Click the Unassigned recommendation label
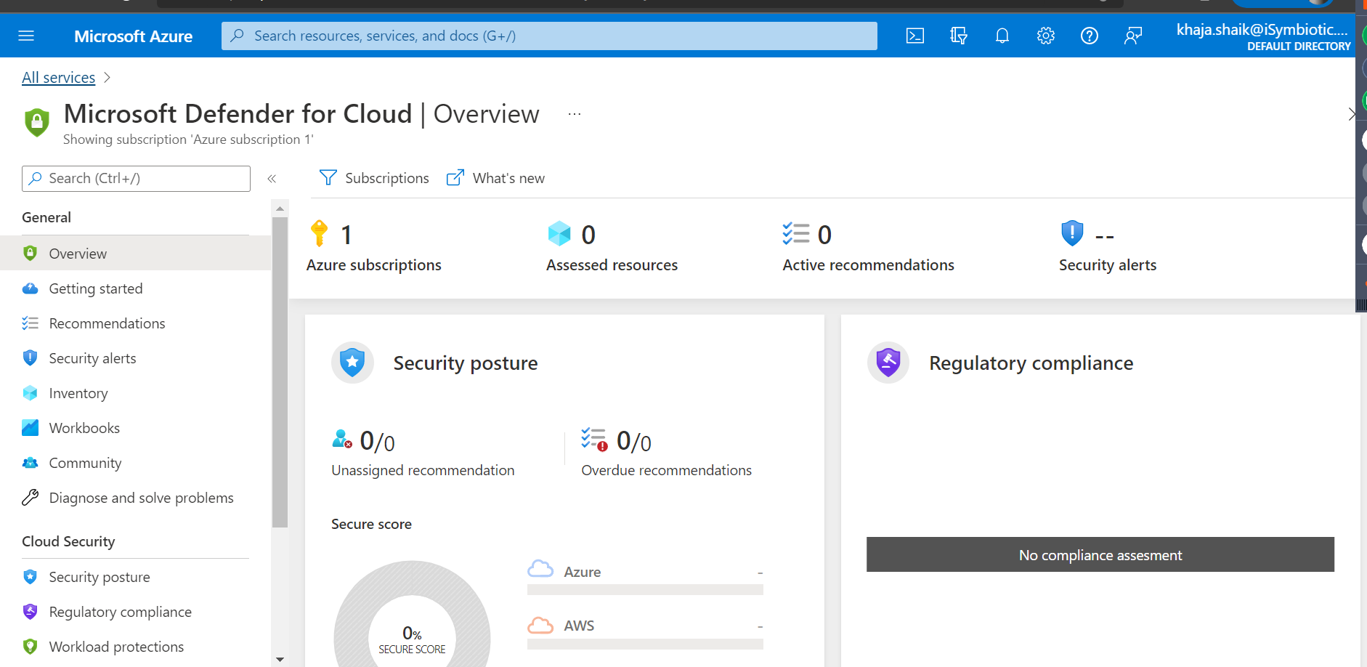 coord(423,470)
